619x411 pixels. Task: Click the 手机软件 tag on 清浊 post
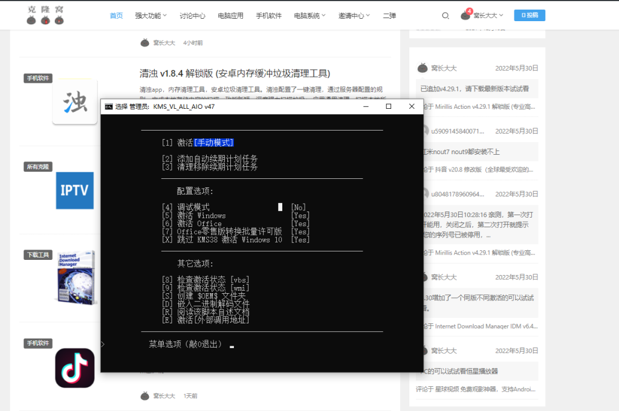[x=38, y=78]
